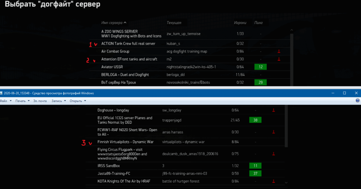The image size is (361, 189).
Task: Click player count 8/84 for Finnish Virtualpilots
Action: 235,142
